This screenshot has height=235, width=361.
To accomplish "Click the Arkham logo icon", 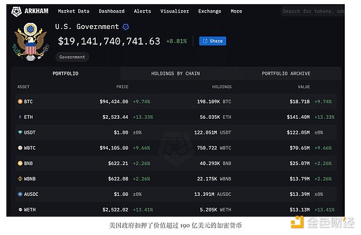I will [16, 11].
